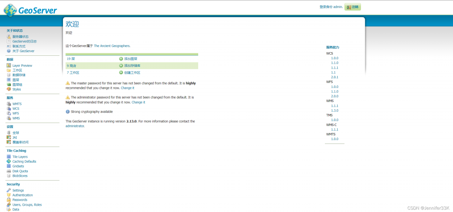Click Change it for the master password
This screenshot has width=453, height=212.
pos(127,88)
